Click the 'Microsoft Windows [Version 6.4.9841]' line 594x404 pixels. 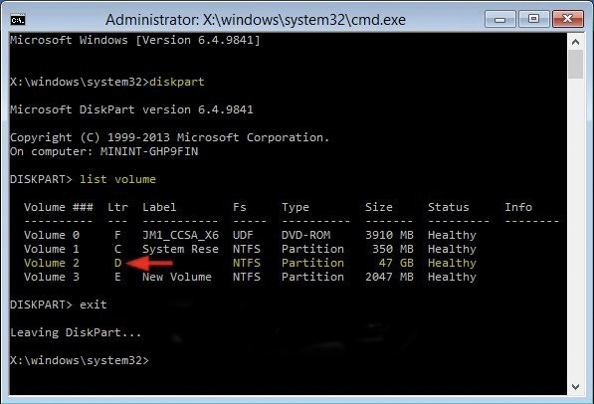[135, 40]
